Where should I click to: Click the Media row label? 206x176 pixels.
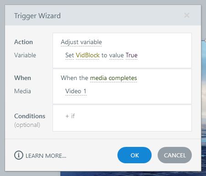[22, 91]
